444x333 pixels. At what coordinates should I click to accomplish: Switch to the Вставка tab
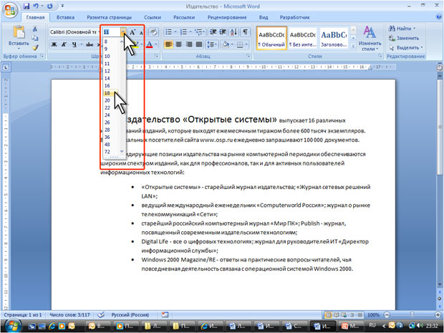(65, 17)
